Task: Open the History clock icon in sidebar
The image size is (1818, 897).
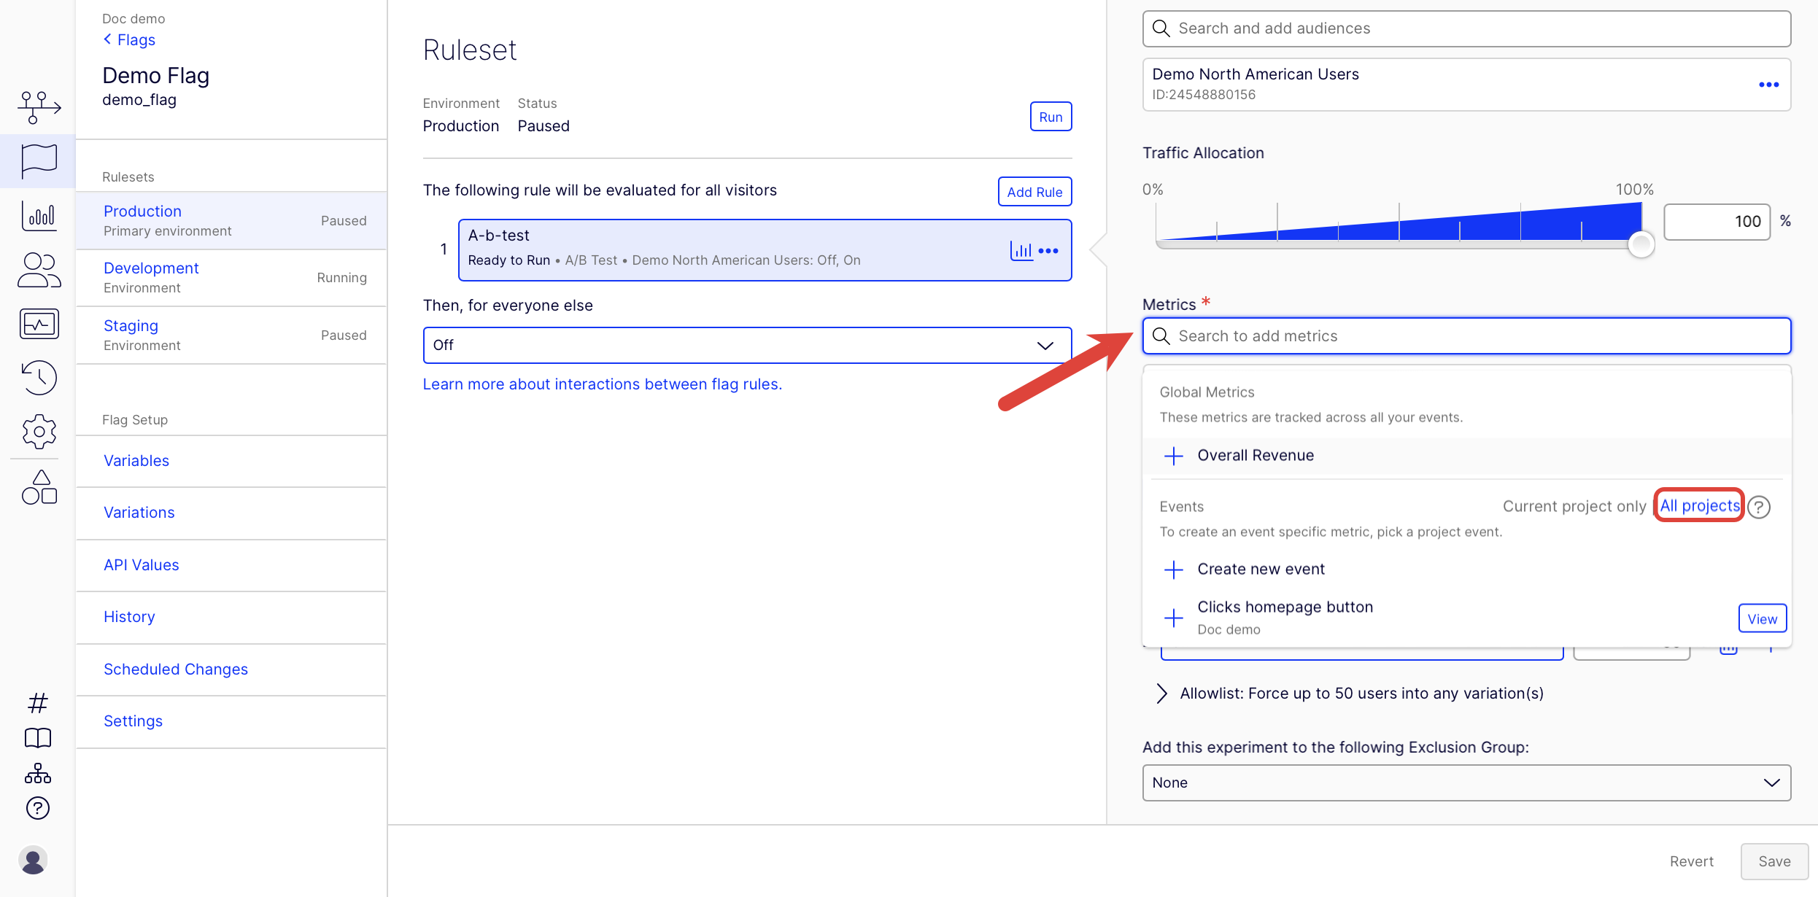Action: tap(38, 377)
